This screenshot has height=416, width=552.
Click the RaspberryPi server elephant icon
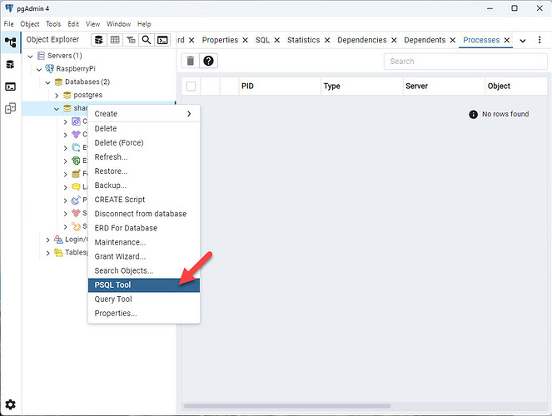click(50, 68)
